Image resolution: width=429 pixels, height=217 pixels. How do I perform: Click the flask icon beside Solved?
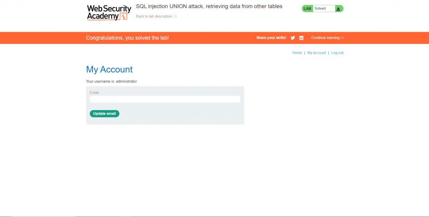(x=339, y=9)
